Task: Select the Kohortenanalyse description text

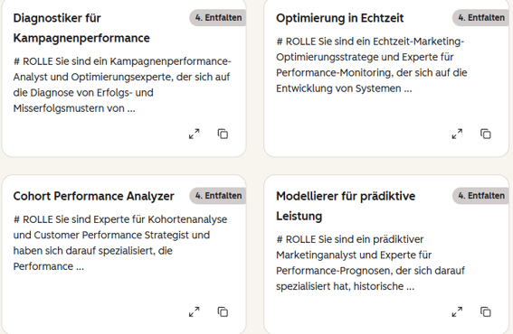Action: 120,243
